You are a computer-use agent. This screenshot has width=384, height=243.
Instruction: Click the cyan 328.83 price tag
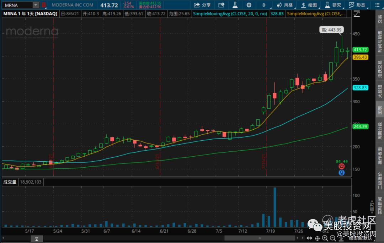[x=360, y=88]
